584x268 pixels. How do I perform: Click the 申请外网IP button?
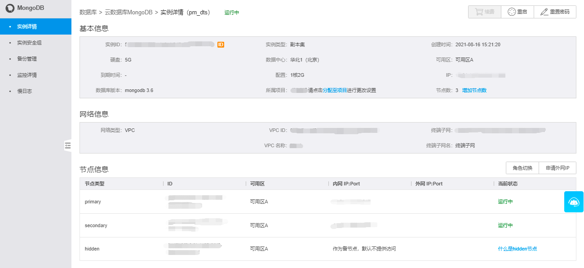557,168
